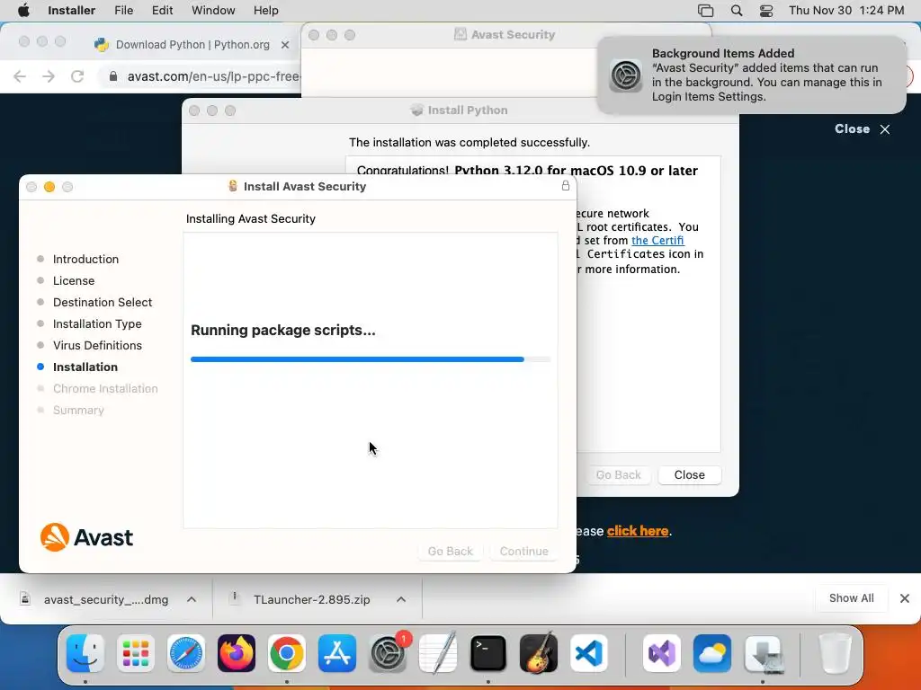Open the App Store Dock icon
Image resolution: width=921 pixels, height=690 pixels.
337,653
